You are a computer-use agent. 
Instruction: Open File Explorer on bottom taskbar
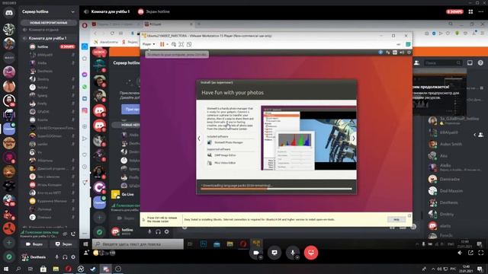56,269
